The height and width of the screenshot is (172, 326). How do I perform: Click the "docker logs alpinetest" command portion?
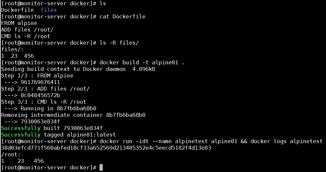tap(286, 141)
